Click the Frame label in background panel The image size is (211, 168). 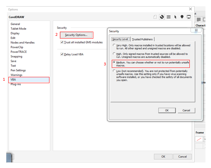(200, 133)
